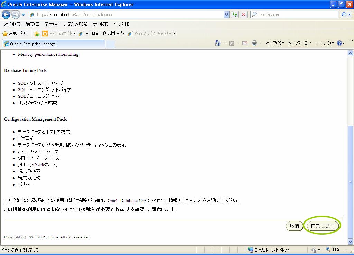This screenshot has width=354, height=255.
Task: Click the ローカル イントラネット security zone indicator
Action: 269,249
